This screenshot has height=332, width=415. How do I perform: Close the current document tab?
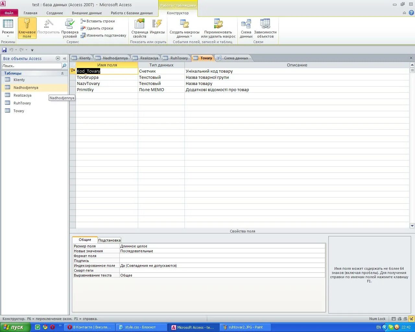411,58
